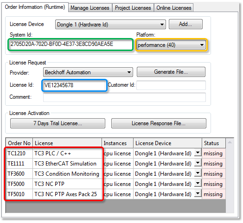The image size is (243, 223).
Task: Click the Status column header
Action: coord(214,143)
